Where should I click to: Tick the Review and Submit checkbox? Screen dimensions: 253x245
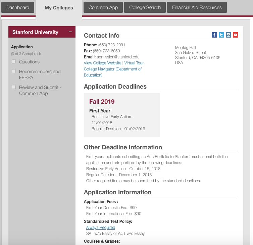(14, 87)
